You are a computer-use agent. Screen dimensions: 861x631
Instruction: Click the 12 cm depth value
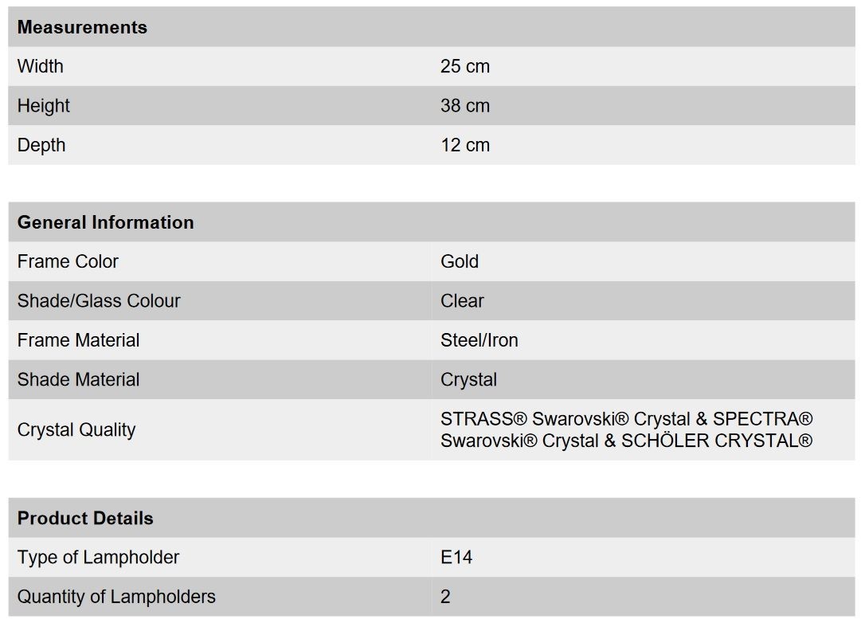[464, 145]
